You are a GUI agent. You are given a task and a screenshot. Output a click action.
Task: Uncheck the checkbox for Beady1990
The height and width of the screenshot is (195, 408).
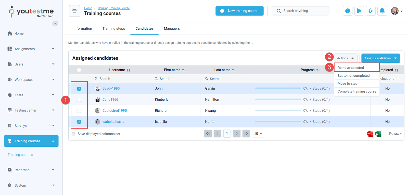point(79,89)
